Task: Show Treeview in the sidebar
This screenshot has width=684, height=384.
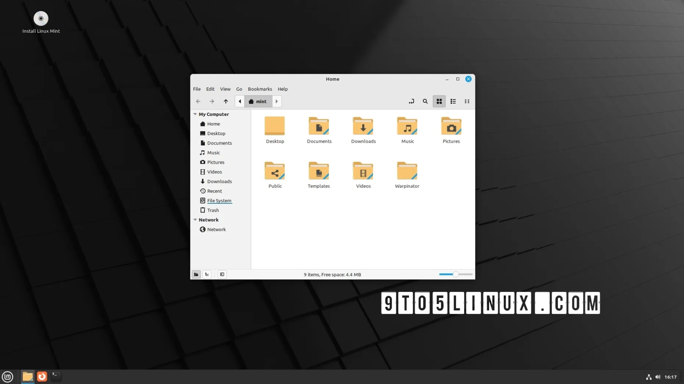Action: coord(207,275)
